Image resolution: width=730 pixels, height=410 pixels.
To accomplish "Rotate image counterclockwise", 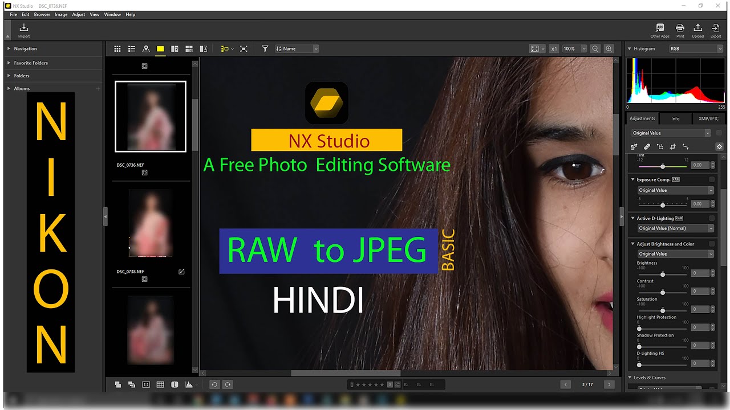I will [214, 384].
